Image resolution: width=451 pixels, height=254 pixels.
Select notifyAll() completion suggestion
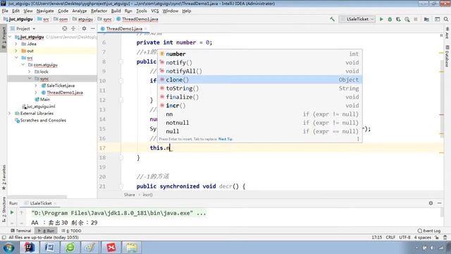click(x=260, y=71)
